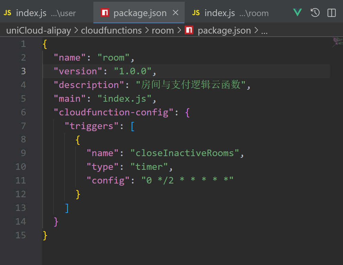
Task: Place cursor on closeInactiveRooms string
Action: pos(184,153)
